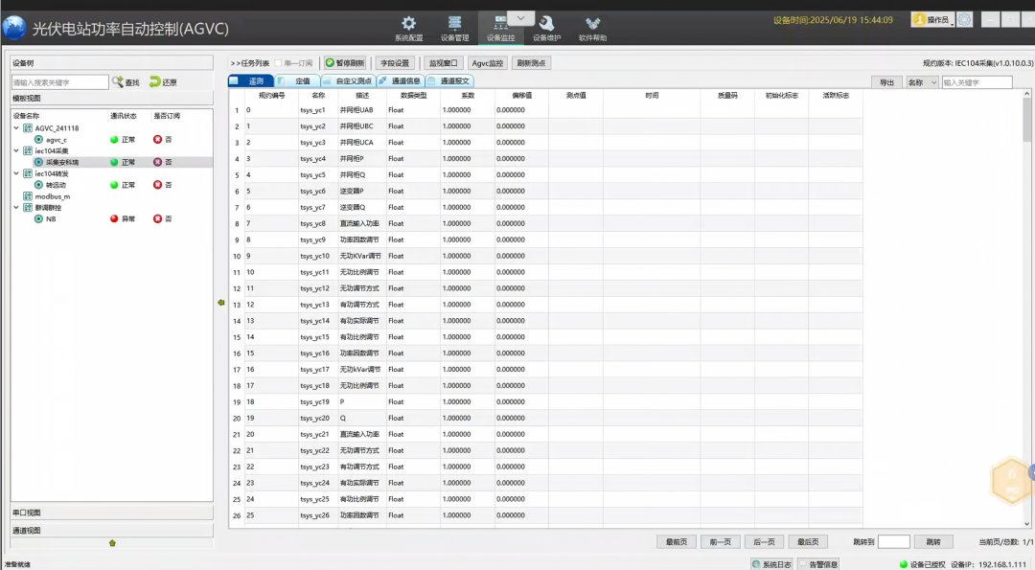The image size is (1035, 570).
Task: Click the 还原 green arrow icon
Action: [x=154, y=81]
